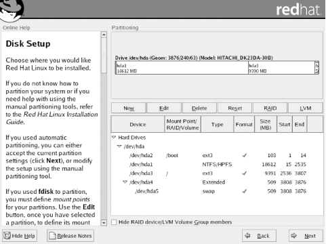Collapse the /dev/hda tree node

pos(119,146)
